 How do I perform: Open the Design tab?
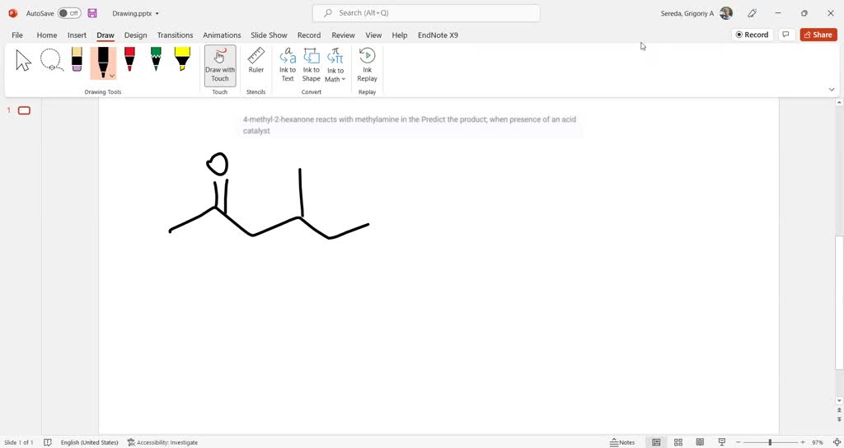[x=135, y=35]
